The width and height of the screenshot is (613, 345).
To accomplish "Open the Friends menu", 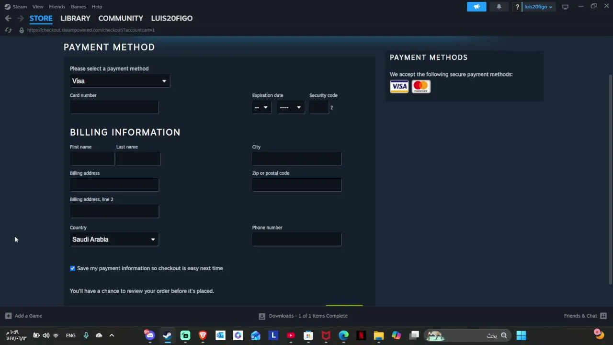I will 57,7.
